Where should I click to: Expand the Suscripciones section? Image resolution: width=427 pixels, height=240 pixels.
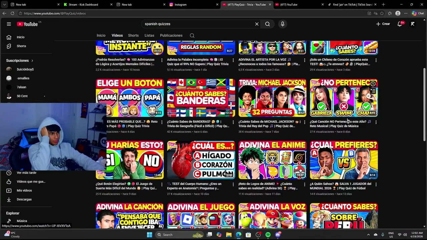[20, 61]
